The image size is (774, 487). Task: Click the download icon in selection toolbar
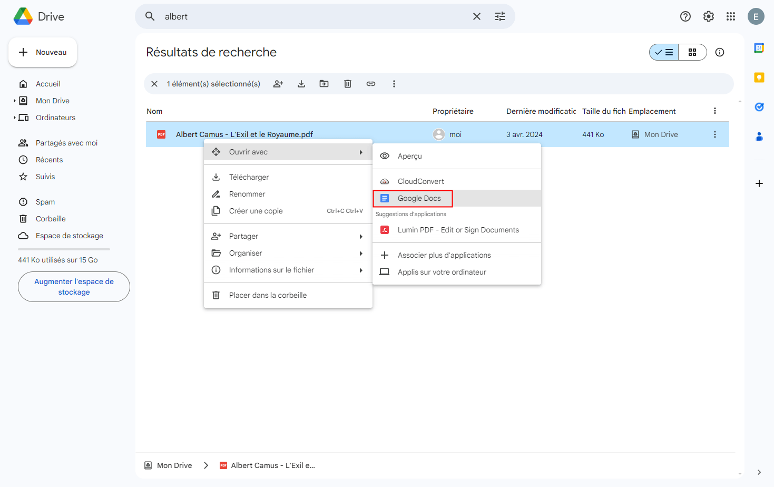[x=301, y=84]
